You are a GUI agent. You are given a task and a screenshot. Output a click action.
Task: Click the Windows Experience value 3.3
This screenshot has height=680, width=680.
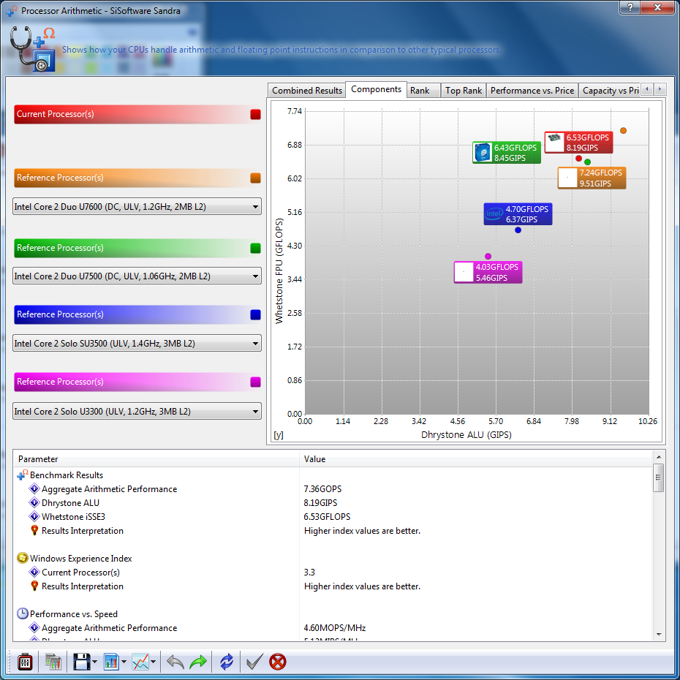coord(309,572)
